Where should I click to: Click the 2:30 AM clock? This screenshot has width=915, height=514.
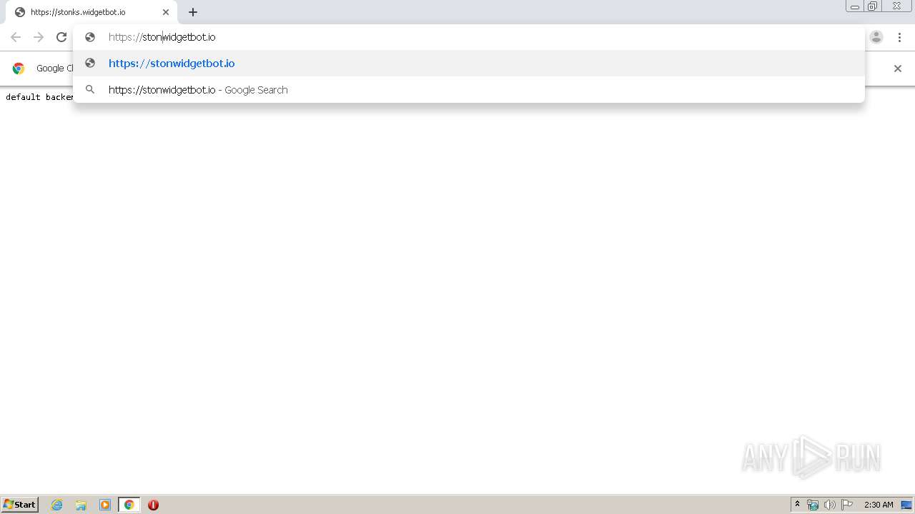pos(879,505)
